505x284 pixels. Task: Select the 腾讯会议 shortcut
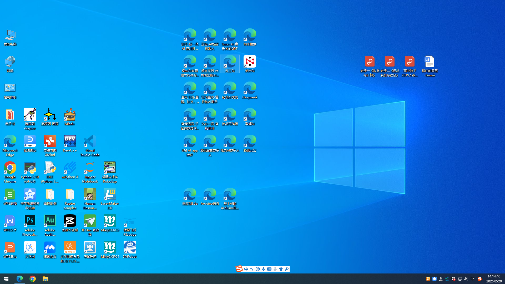tap(50, 250)
